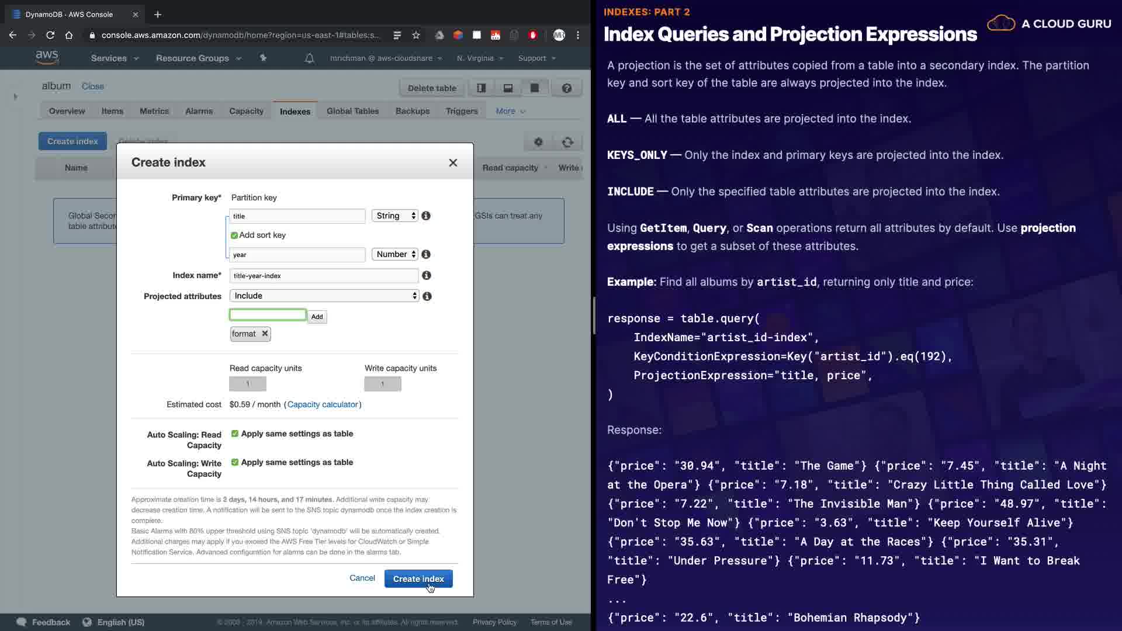Open the sort key Number type dropdown
This screenshot has width=1122, height=631.
tap(395, 254)
